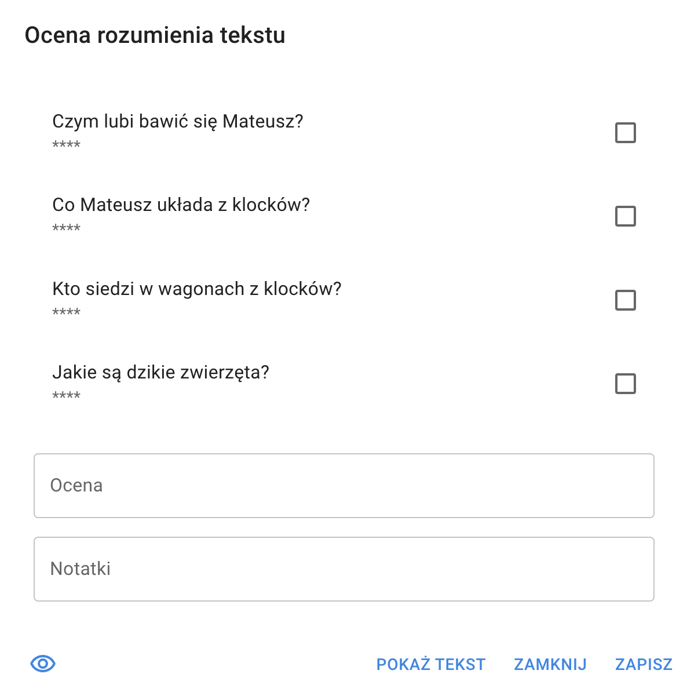Click masked answer below 'Co Mateusz układa z klocków?'

pos(67,228)
